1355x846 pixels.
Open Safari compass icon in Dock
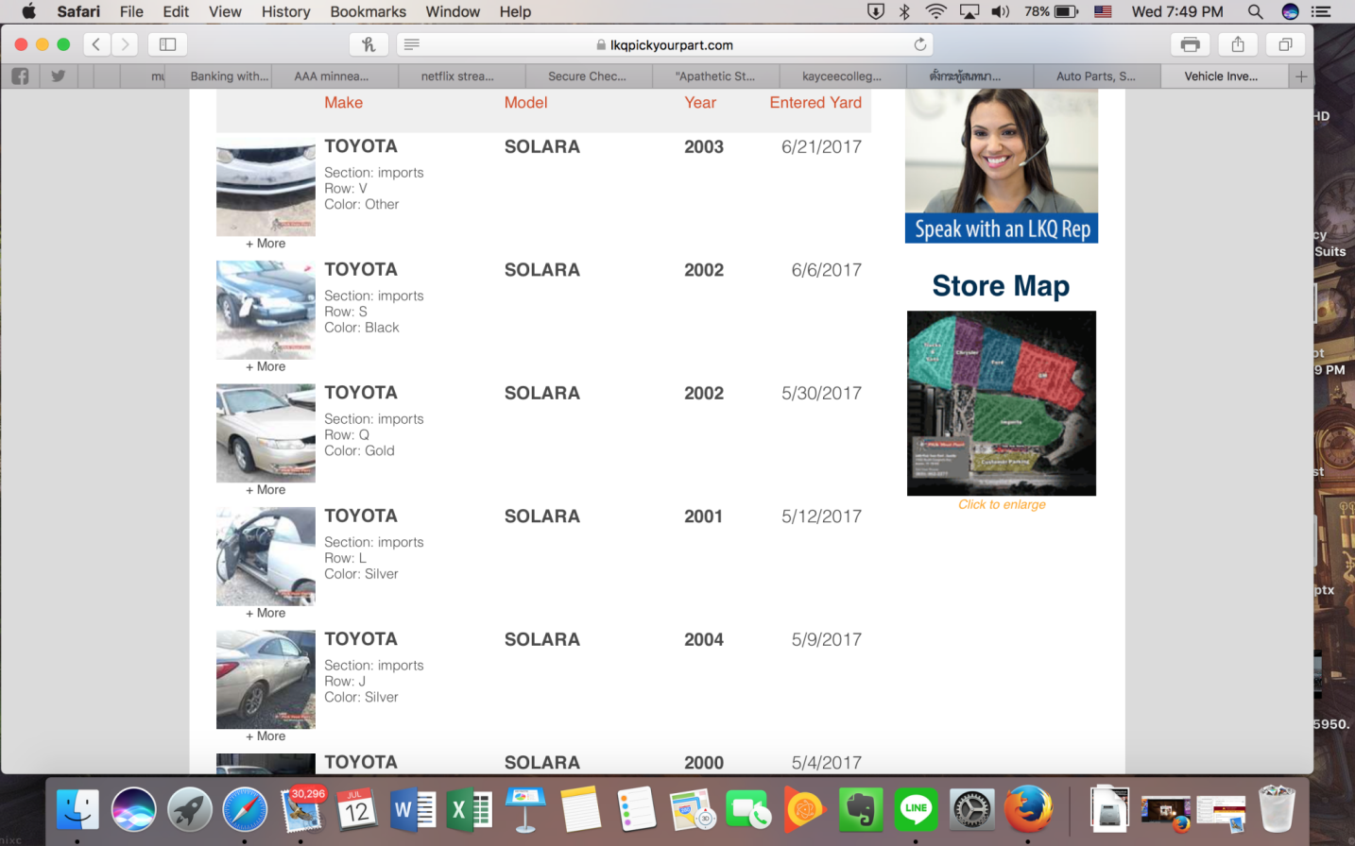pyautogui.click(x=245, y=809)
